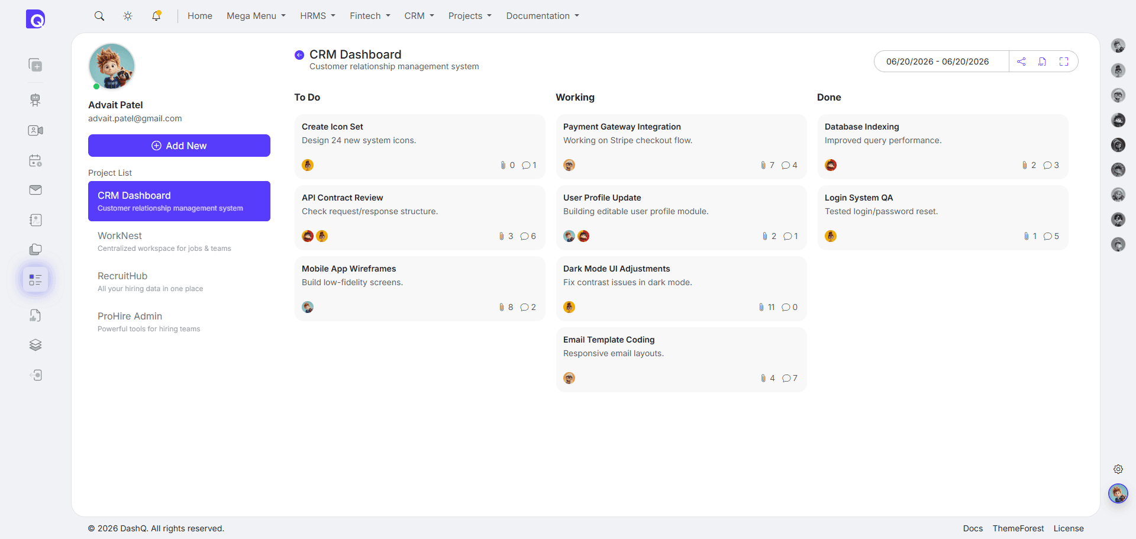Image resolution: width=1136 pixels, height=539 pixels.
Task: Select WorkNest project
Action: tap(179, 241)
